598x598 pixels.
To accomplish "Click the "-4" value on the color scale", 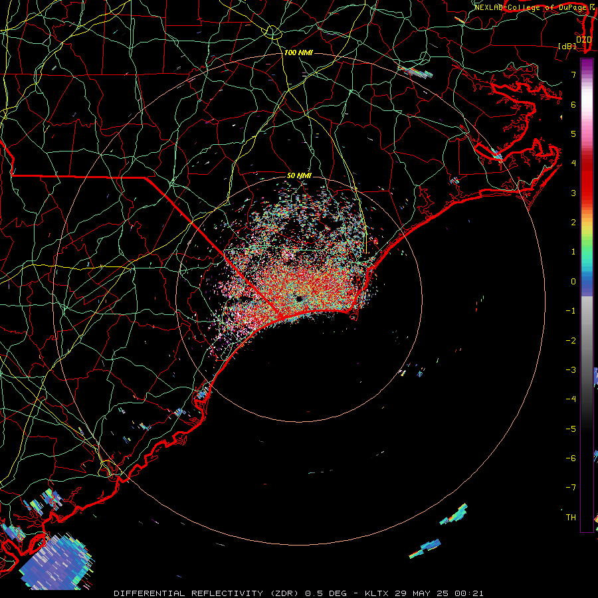I will 571,399.
